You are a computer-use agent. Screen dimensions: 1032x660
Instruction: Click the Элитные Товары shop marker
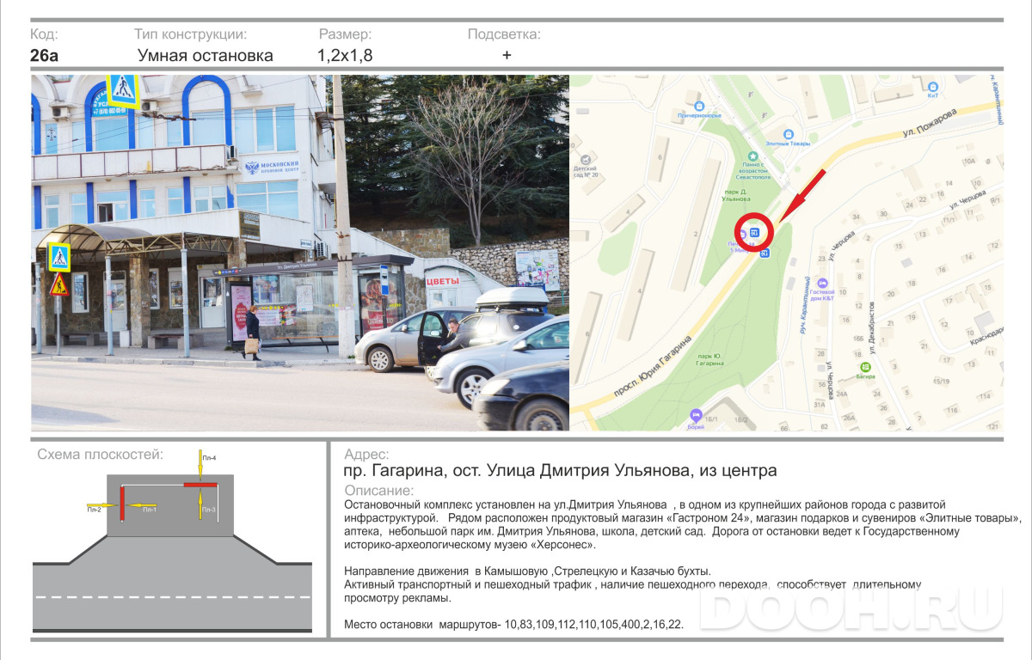coord(788,134)
